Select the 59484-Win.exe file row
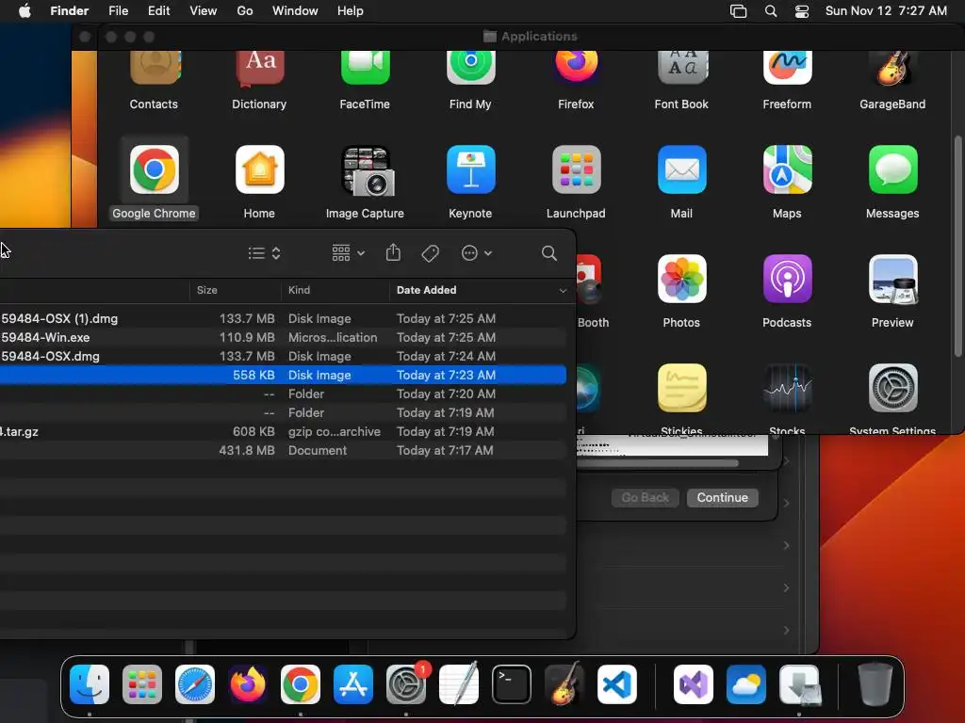Screen dimensions: 965x723 tap(282, 338)
